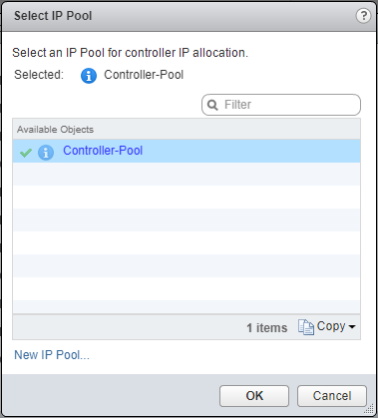Expand the Copy dropdown arrow
The image size is (378, 418).
tap(352, 327)
